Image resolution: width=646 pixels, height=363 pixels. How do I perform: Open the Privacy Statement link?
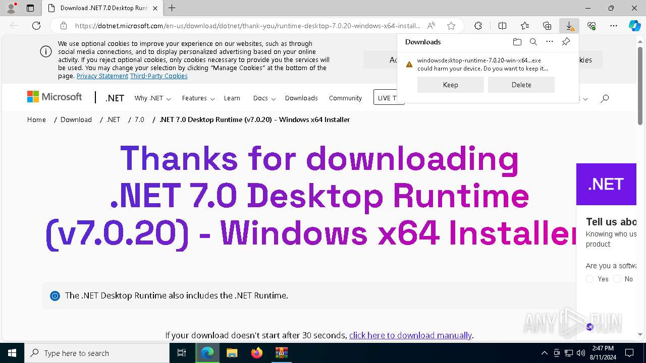click(102, 76)
